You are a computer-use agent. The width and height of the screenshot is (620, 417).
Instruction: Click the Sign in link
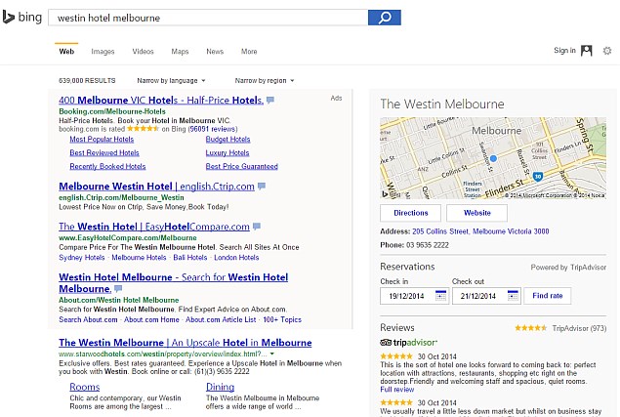point(564,50)
